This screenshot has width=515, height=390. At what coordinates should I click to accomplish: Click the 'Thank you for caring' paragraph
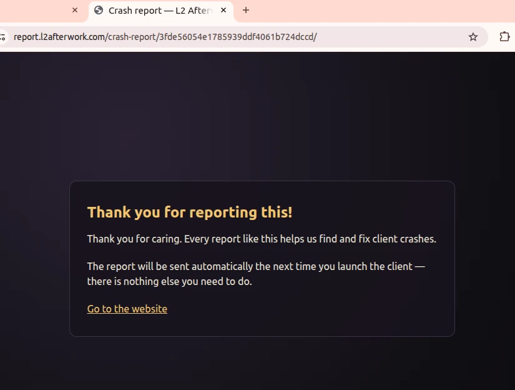point(262,239)
